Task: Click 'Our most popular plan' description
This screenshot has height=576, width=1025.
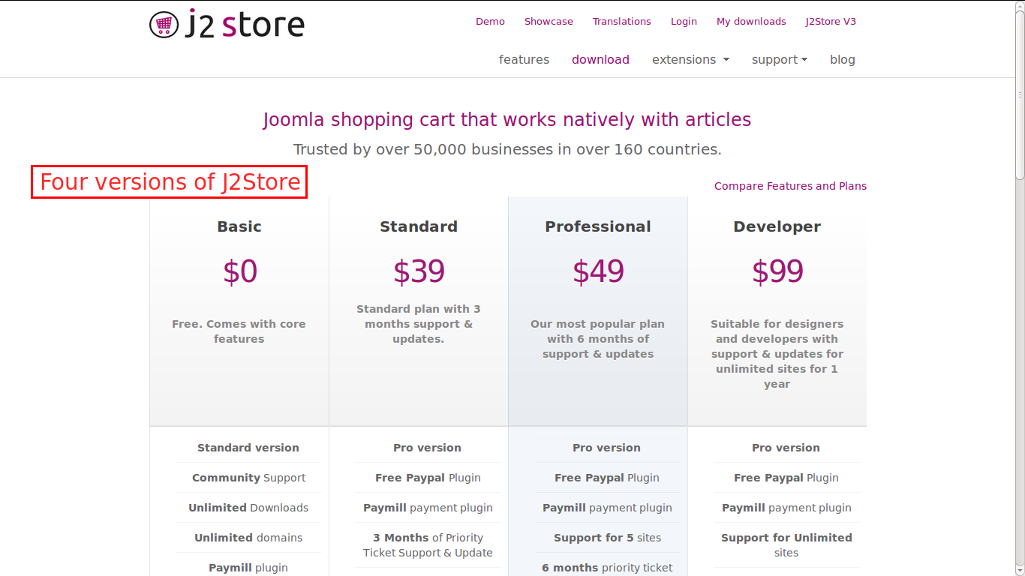Action: pos(598,339)
